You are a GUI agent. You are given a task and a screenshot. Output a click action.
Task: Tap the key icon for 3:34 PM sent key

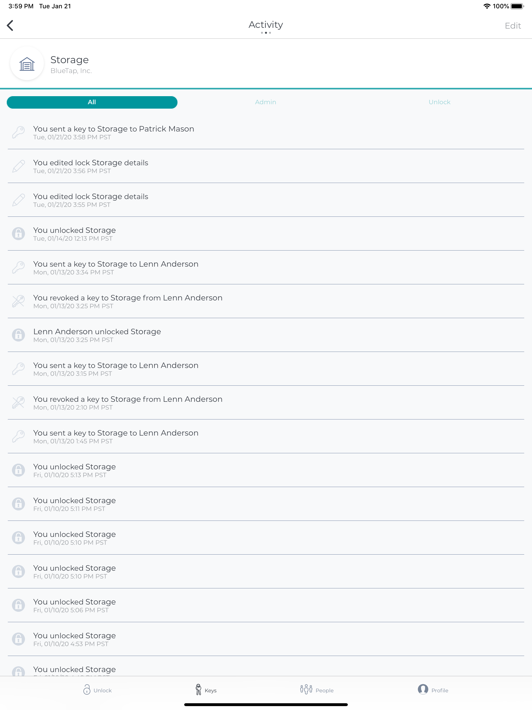click(19, 267)
